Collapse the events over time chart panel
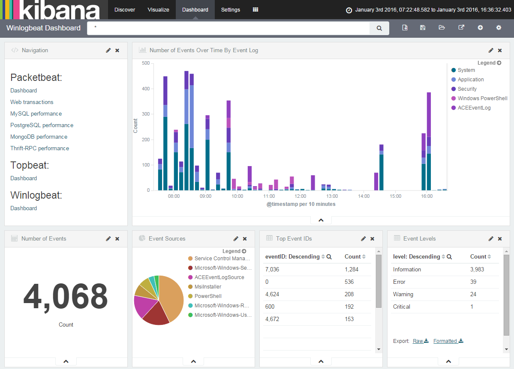 [x=321, y=220]
